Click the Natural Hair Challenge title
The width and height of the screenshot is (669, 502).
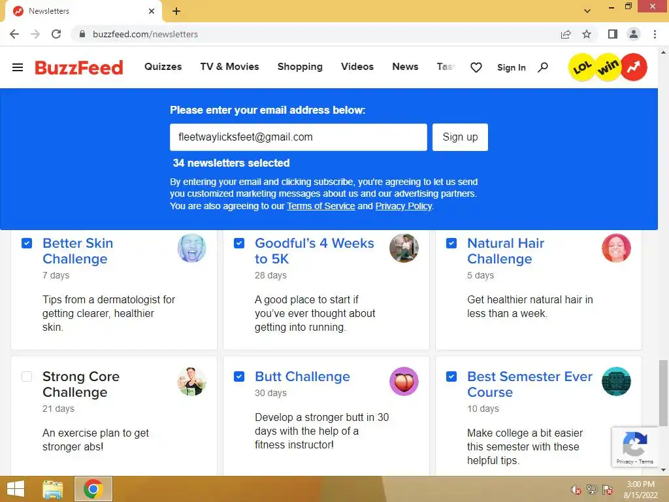[506, 251]
